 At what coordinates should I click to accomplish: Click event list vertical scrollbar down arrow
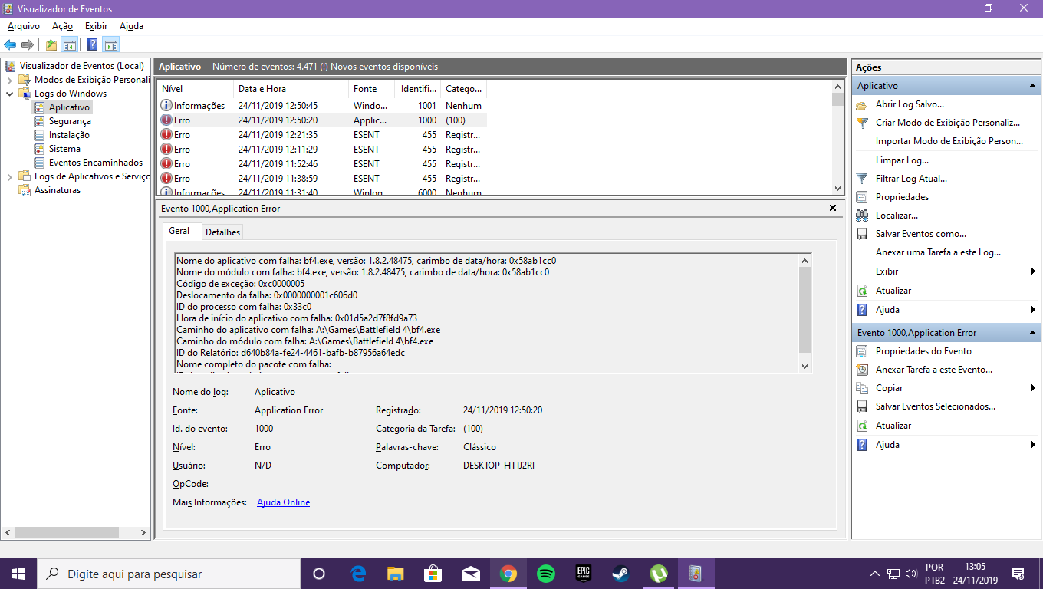(x=837, y=188)
